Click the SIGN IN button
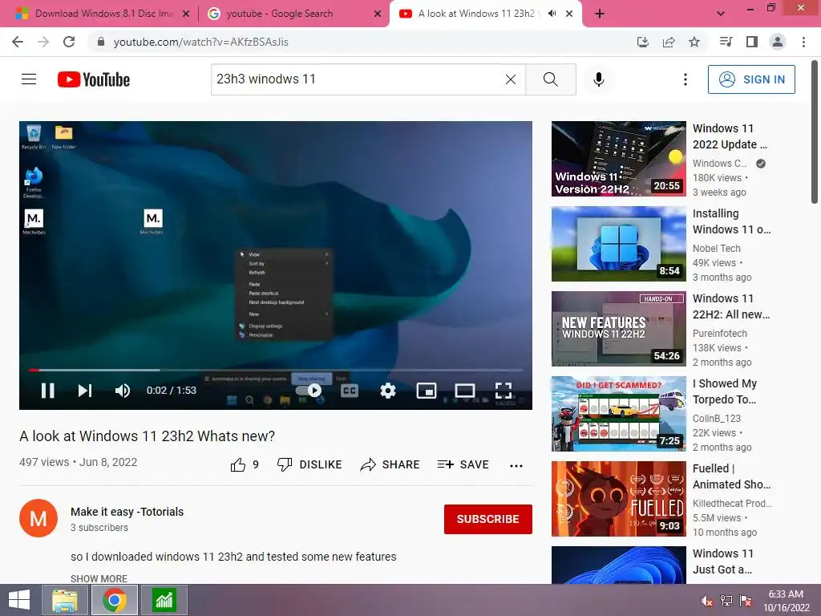The image size is (821, 616). (x=751, y=79)
